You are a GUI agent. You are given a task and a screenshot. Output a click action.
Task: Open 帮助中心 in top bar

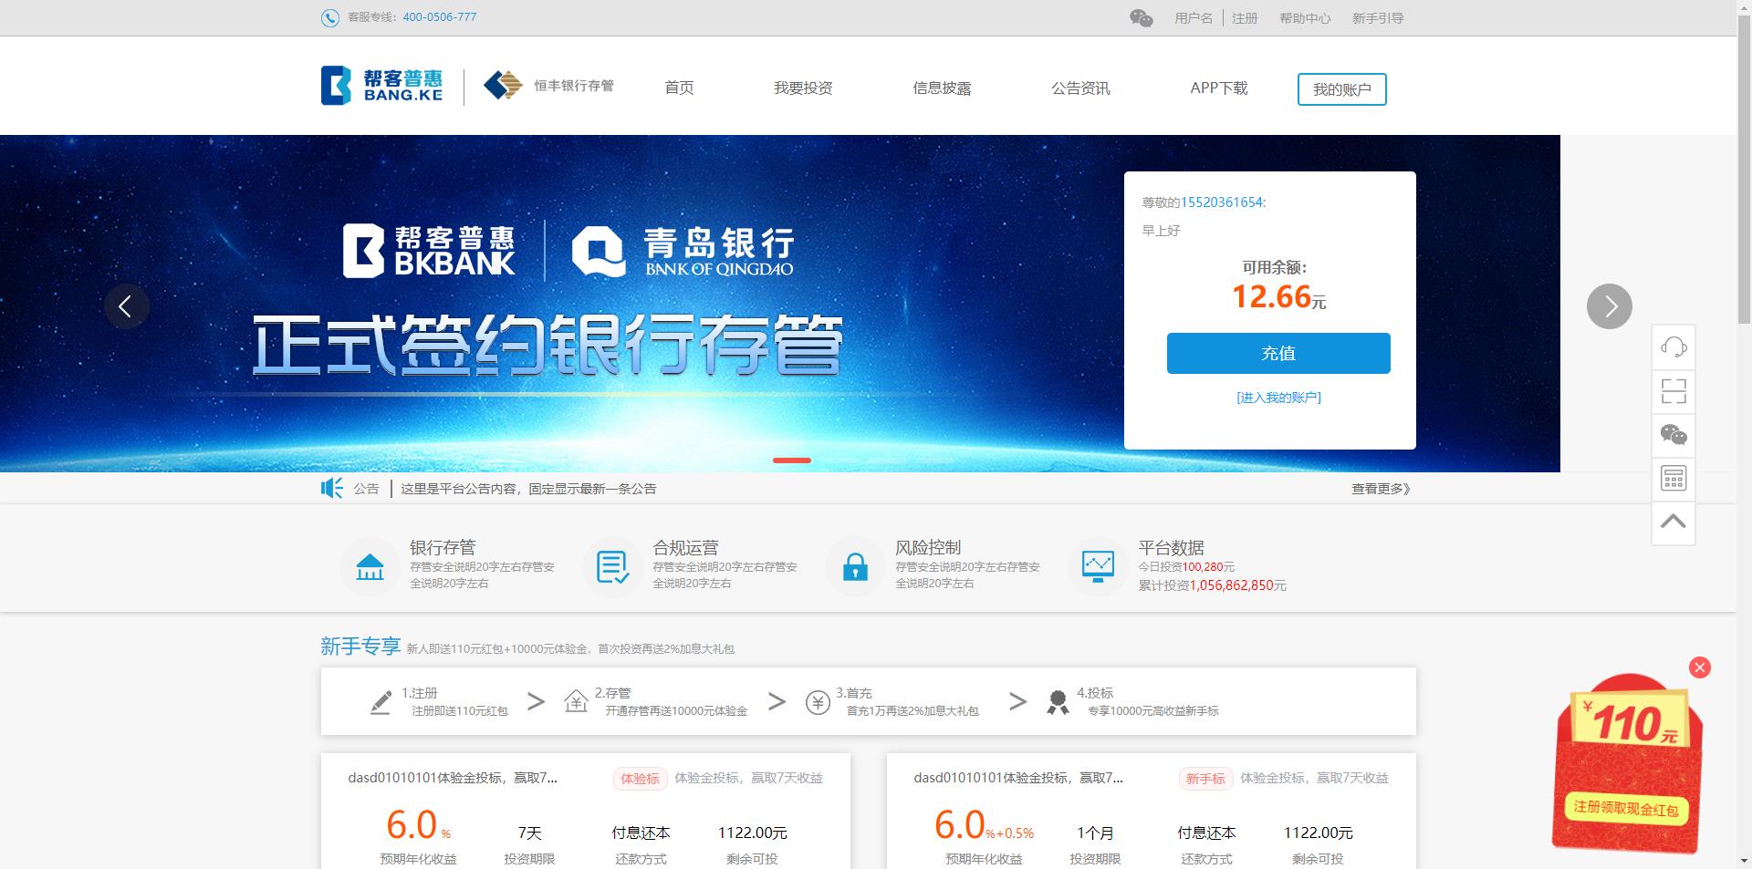pyautogui.click(x=1305, y=18)
